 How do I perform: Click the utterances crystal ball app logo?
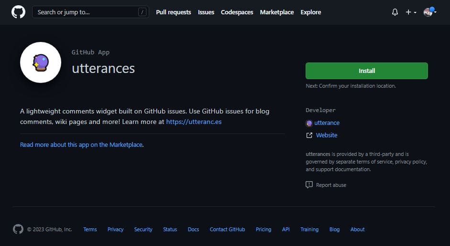[x=41, y=62]
